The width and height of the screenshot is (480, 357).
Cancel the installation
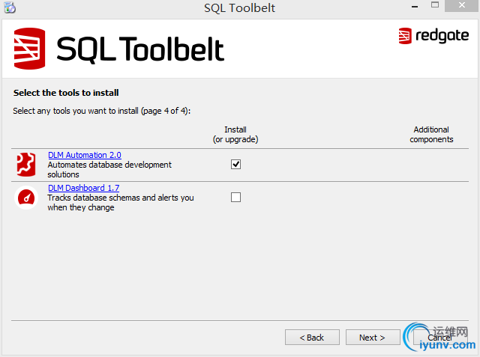[x=440, y=337]
